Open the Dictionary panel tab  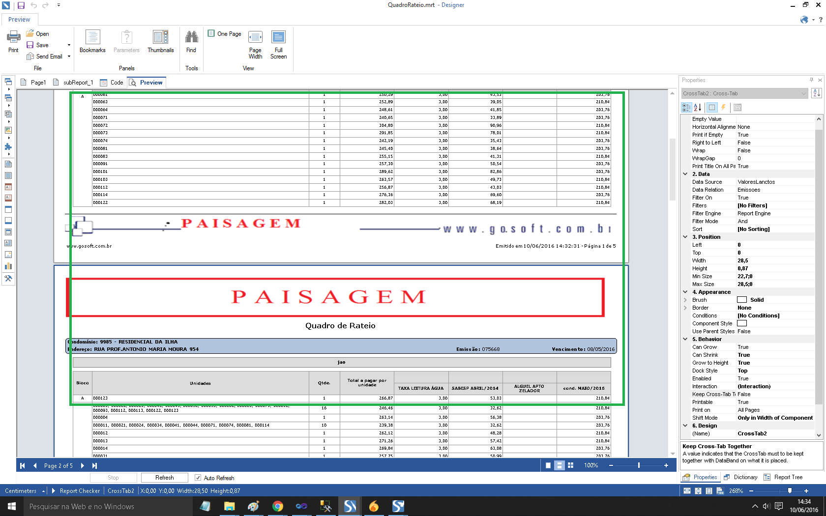[x=740, y=477]
